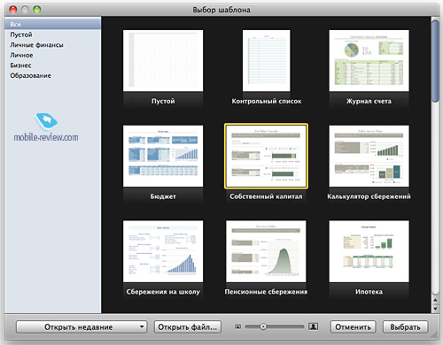Select the Ипотека template thumbnail
The image size is (443, 345).
tap(369, 251)
